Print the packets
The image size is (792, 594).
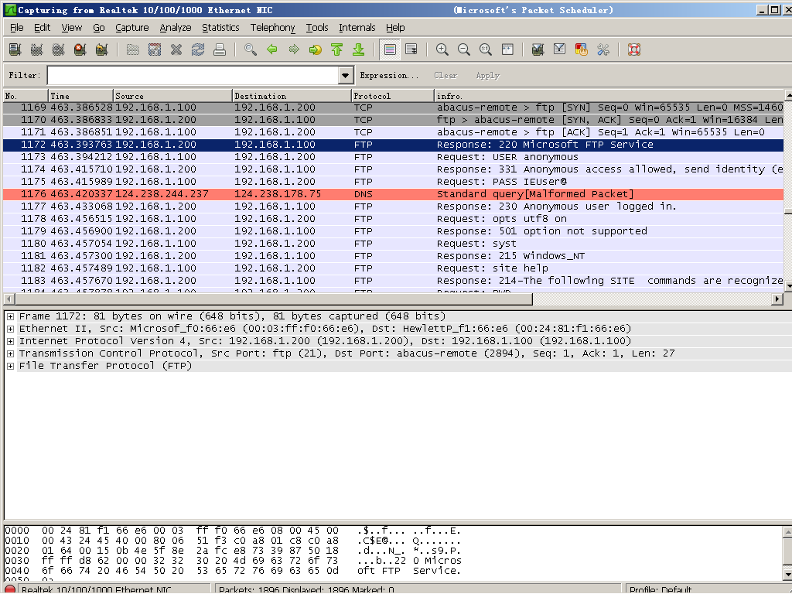pos(219,49)
